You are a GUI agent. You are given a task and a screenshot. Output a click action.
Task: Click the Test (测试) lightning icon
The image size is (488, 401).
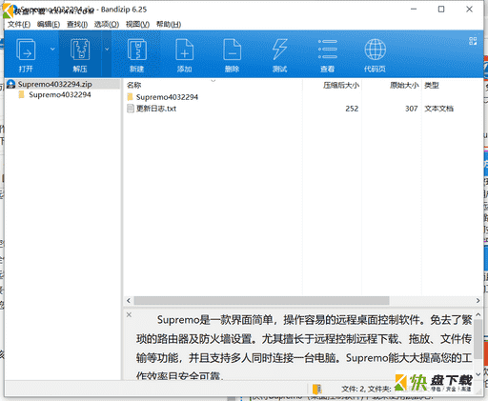[279, 50]
